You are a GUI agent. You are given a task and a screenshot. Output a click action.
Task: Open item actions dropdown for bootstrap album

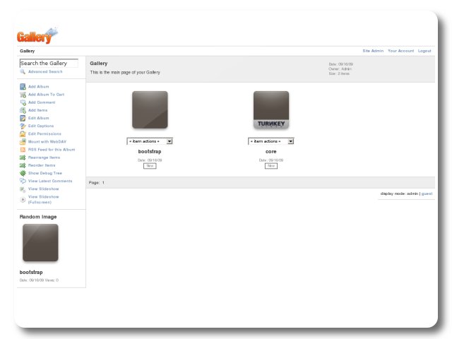(150, 141)
